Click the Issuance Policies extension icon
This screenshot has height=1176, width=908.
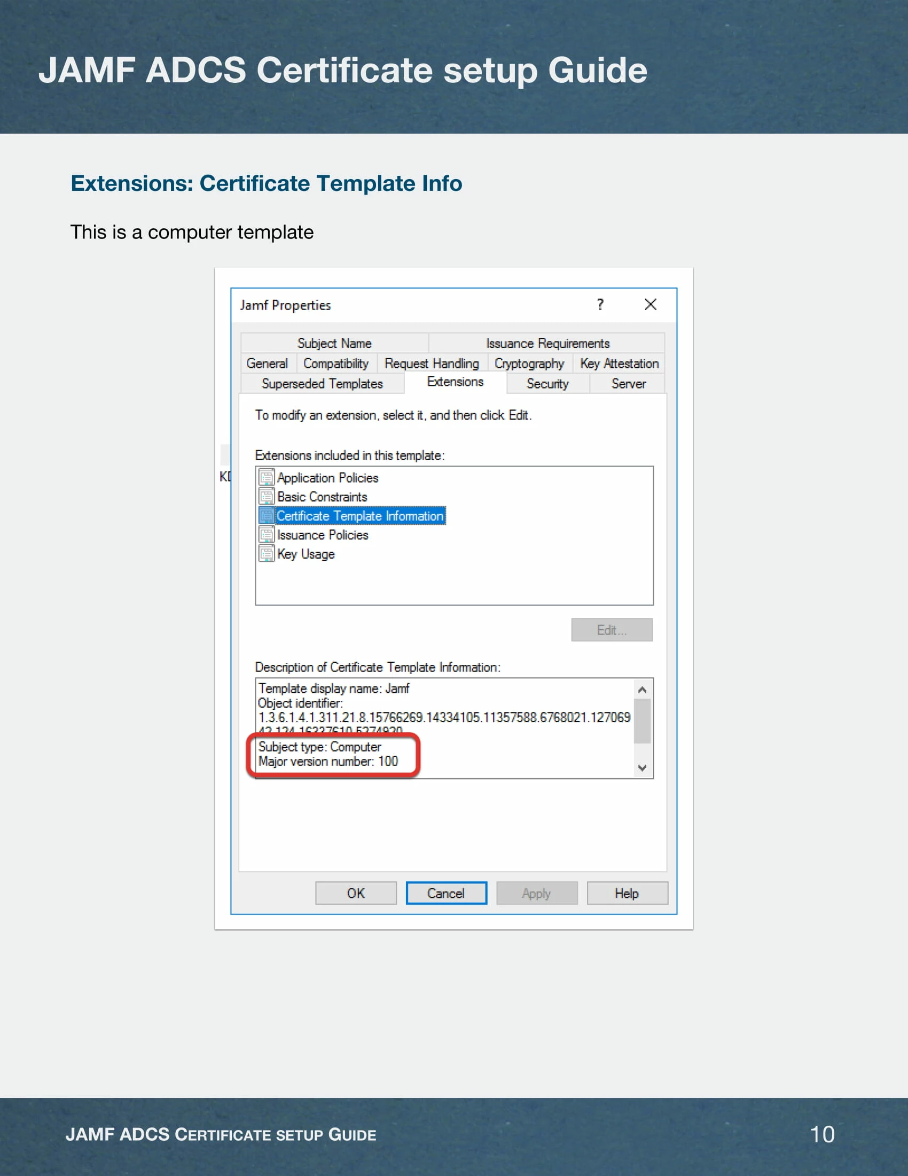(x=267, y=534)
